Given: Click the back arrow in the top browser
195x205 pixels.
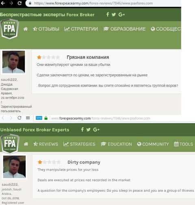Looking at the screenshot, I should pos(3,3).
